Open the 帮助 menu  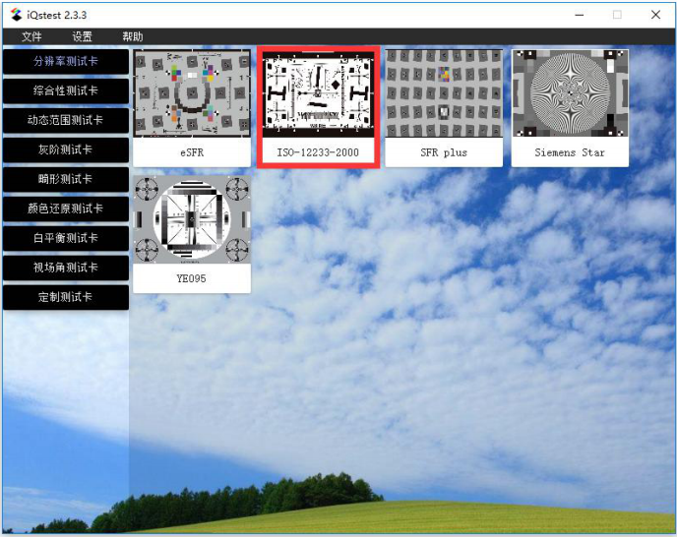click(133, 36)
